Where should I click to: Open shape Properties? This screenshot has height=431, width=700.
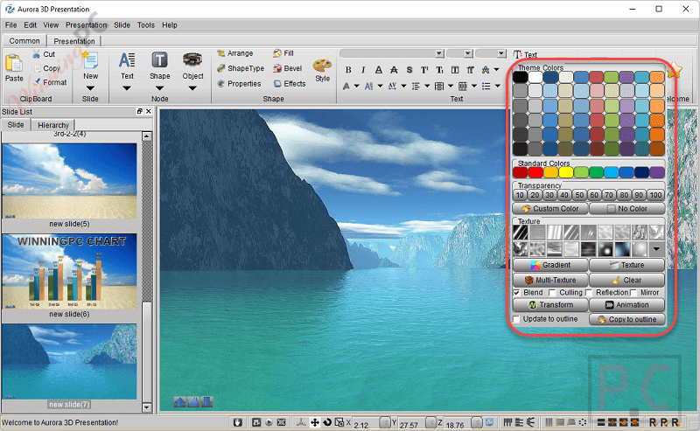point(239,83)
